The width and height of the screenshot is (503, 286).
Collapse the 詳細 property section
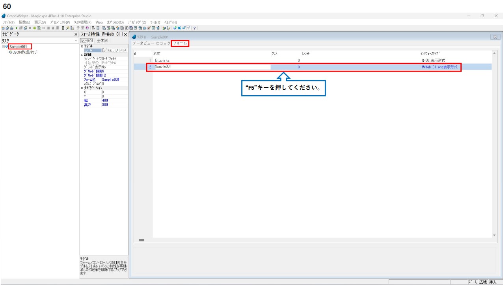click(x=82, y=55)
